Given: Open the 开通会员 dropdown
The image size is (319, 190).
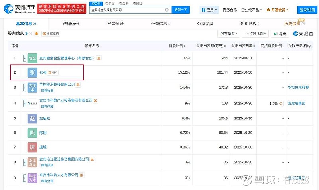Looking at the screenshot, I should pyautogui.click(x=277, y=10).
